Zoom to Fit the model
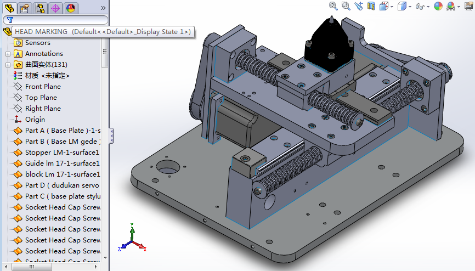 pyautogui.click(x=333, y=5)
